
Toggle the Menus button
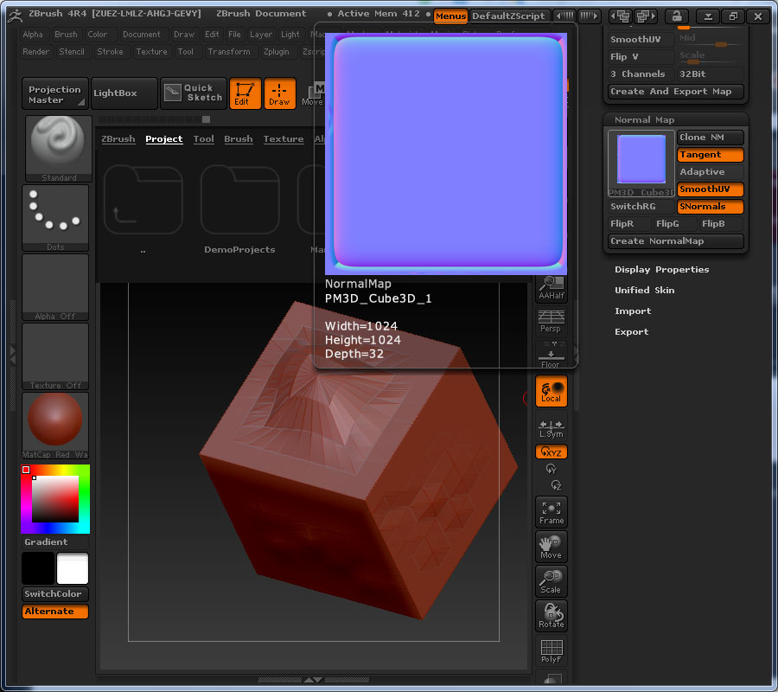[x=450, y=16]
